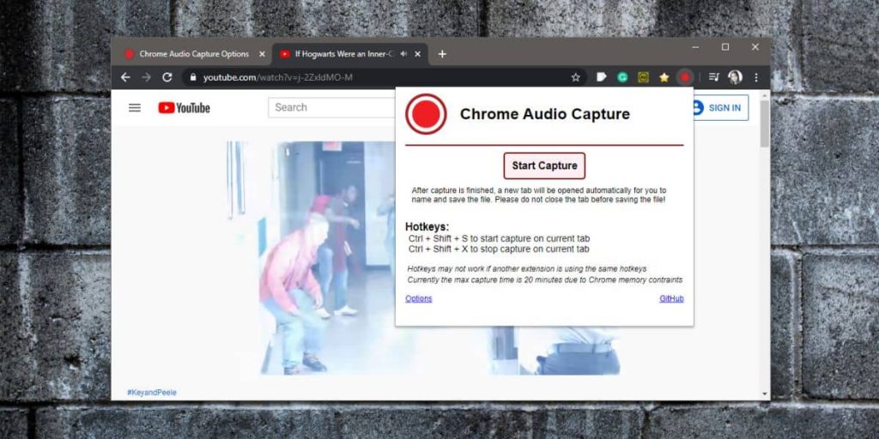Click the tab audio speaker indicator

tap(403, 54)
